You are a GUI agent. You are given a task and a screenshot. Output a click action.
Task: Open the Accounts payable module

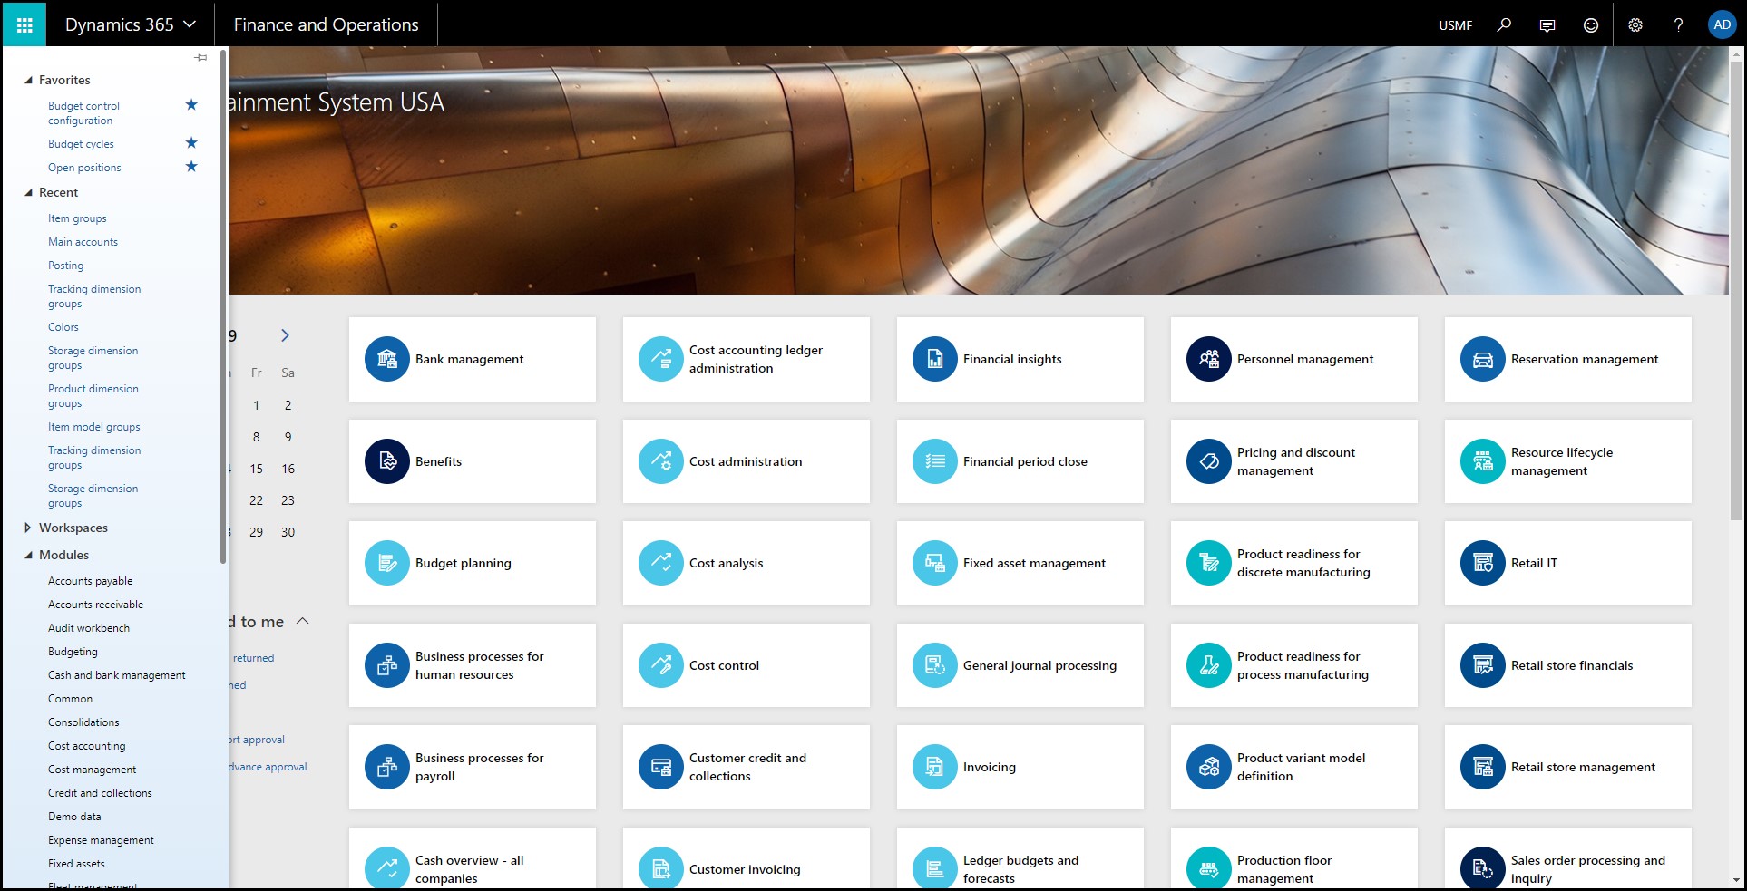pos(91,580)
